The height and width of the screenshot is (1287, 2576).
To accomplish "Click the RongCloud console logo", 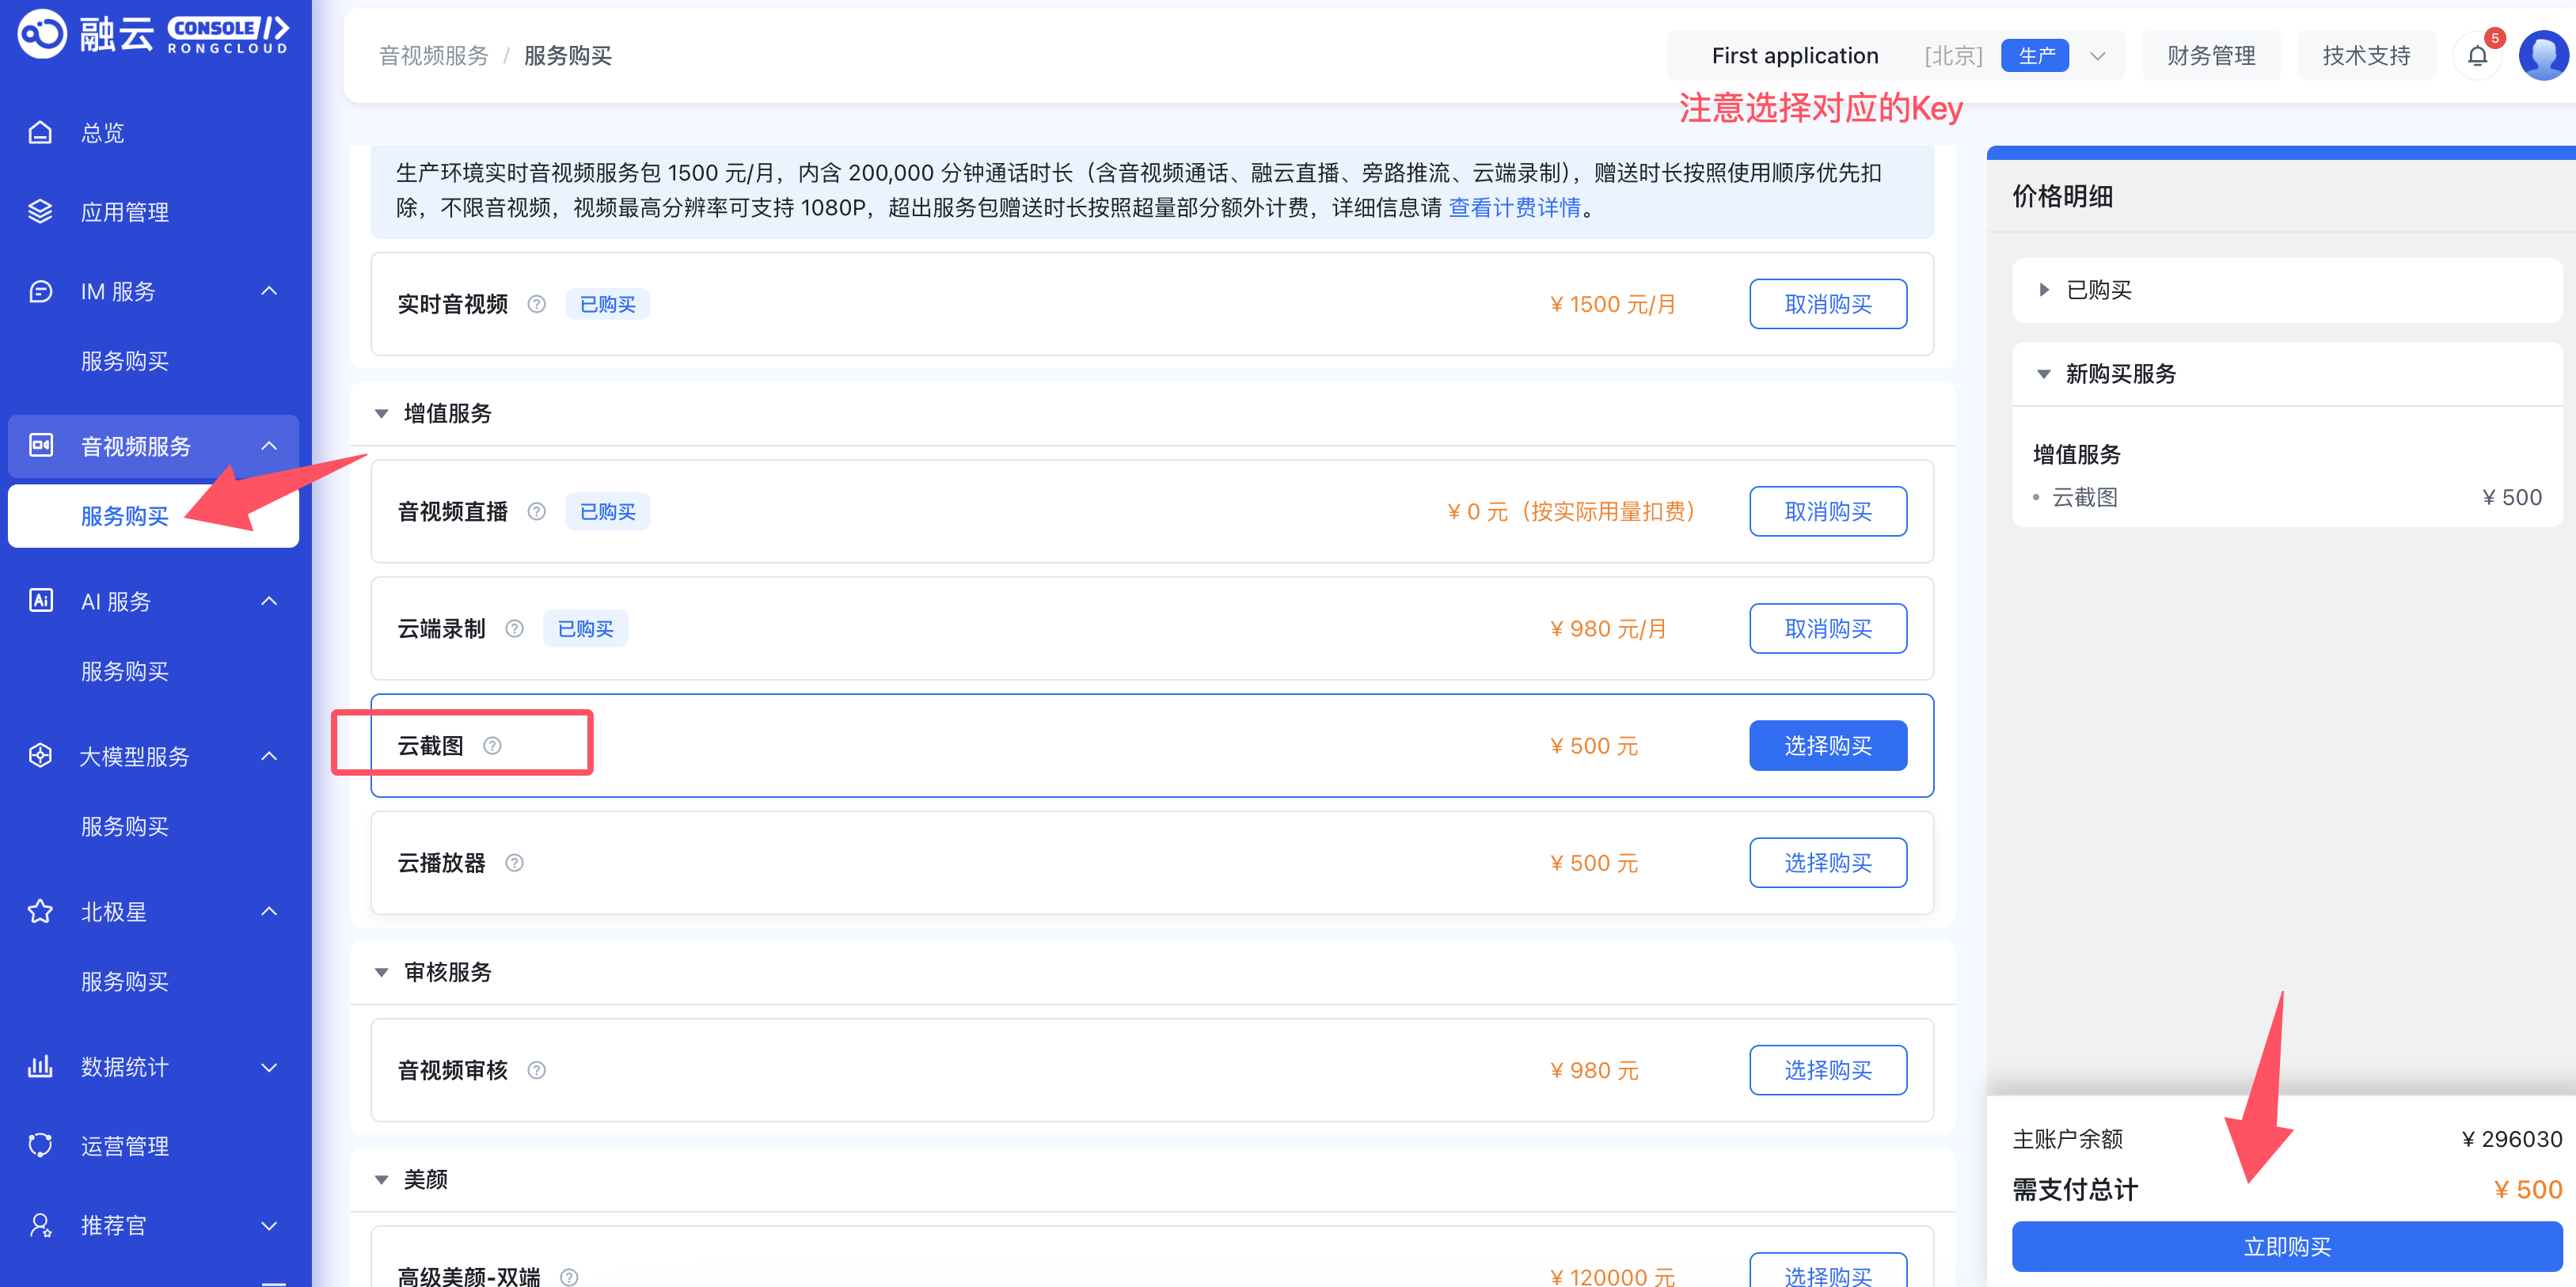I will pos(154,34).
